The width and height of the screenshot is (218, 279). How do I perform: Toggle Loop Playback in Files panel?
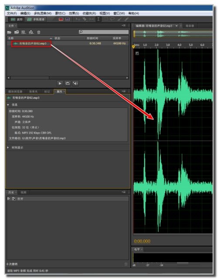pyautogui.click(x=68, y=83)
